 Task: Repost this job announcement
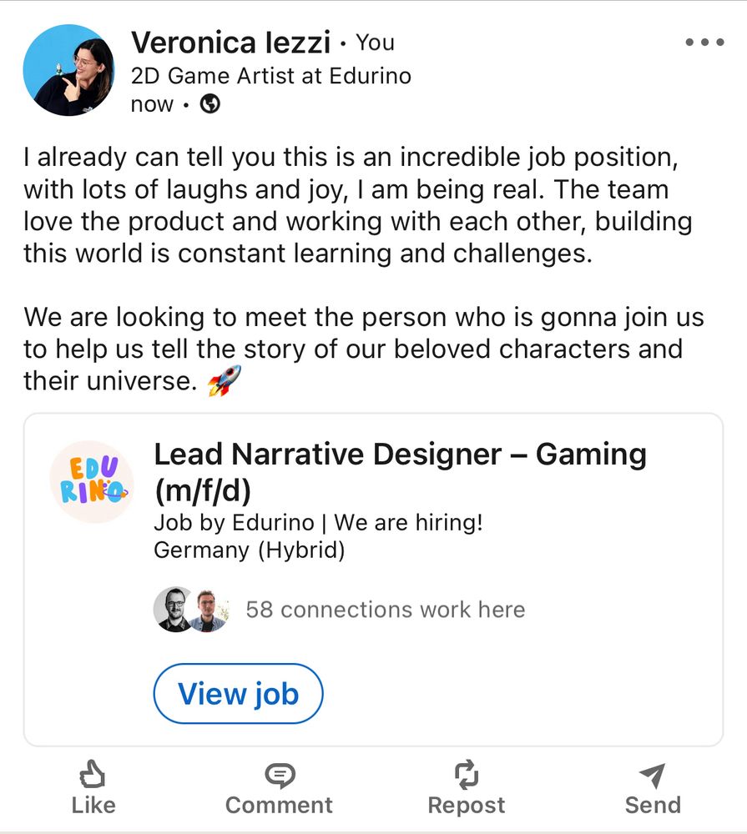[466, 789]
